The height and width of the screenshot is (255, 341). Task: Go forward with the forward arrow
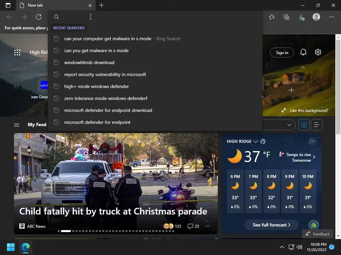click(24, 17)
